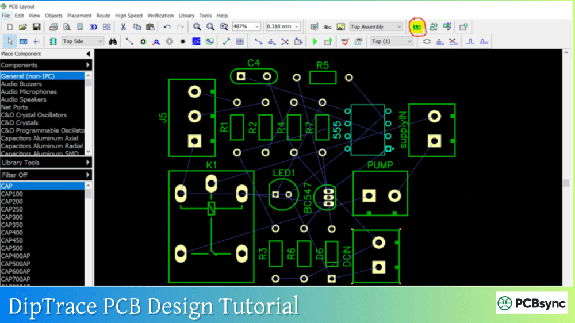
Task: Click the undo arrow icon
Action: (x=167, y=27)
